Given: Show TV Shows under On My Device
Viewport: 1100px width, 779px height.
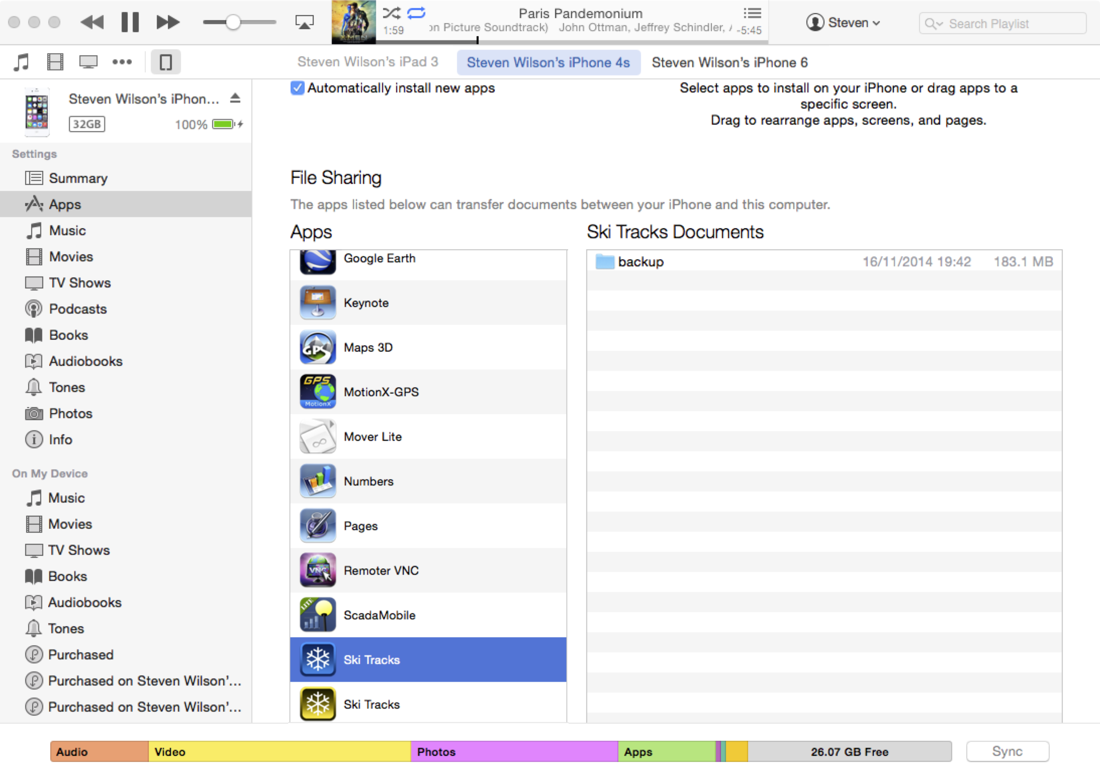Looking at the screenshot, I should (126, 550).
